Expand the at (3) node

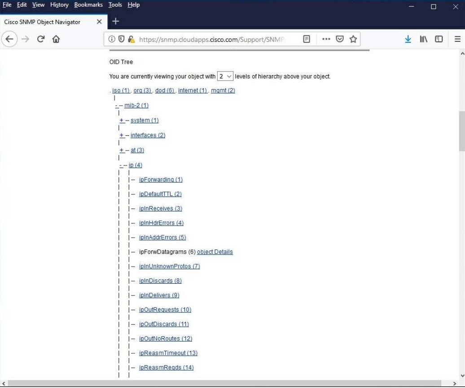point(122,150)
